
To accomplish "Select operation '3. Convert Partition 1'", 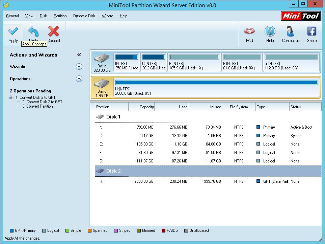I will coord(39,106).
